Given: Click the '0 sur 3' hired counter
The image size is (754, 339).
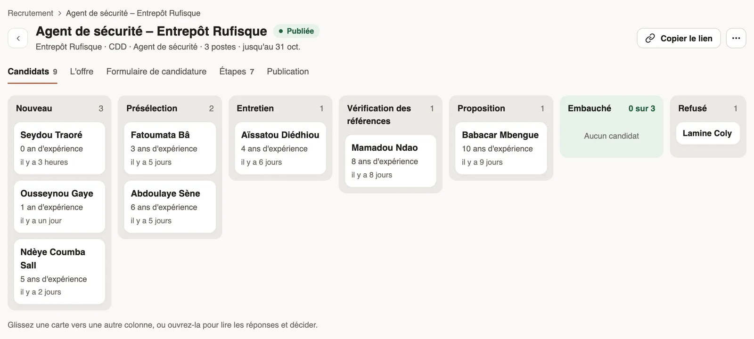Looking at the screenshot, I should [x=642, y=108].
